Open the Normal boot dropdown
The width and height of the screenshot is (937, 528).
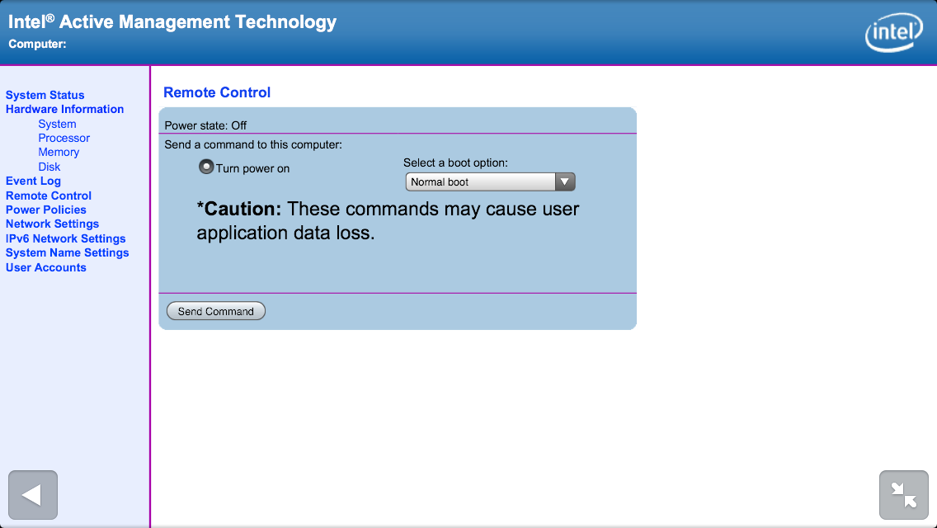[x=490, y=181]
